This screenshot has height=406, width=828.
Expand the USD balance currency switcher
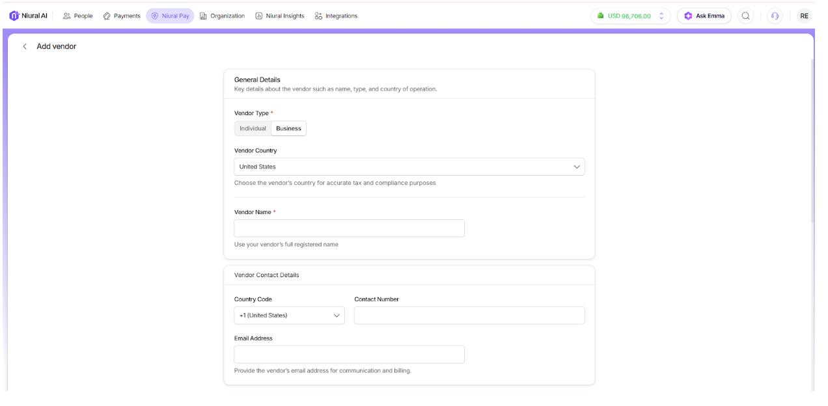pos(661,16)
